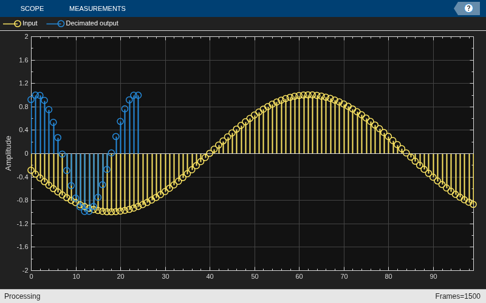Select the Amplitude y-axis label
Image resolution: width=486 pixels, height=303 pixels.
pos(9,153)
